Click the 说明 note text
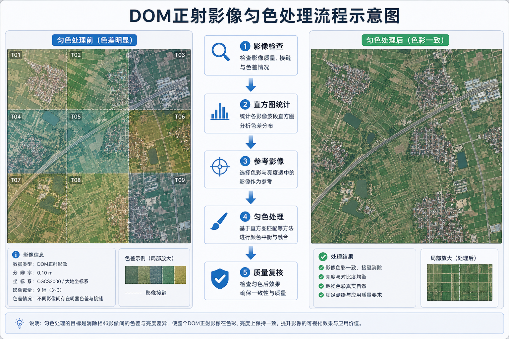 tap(196, 323)
